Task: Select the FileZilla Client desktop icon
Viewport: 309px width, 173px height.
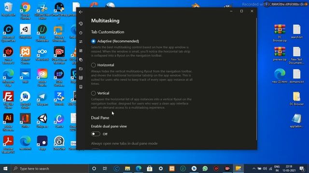Action: pyautogui.click(x=8, y=100)
